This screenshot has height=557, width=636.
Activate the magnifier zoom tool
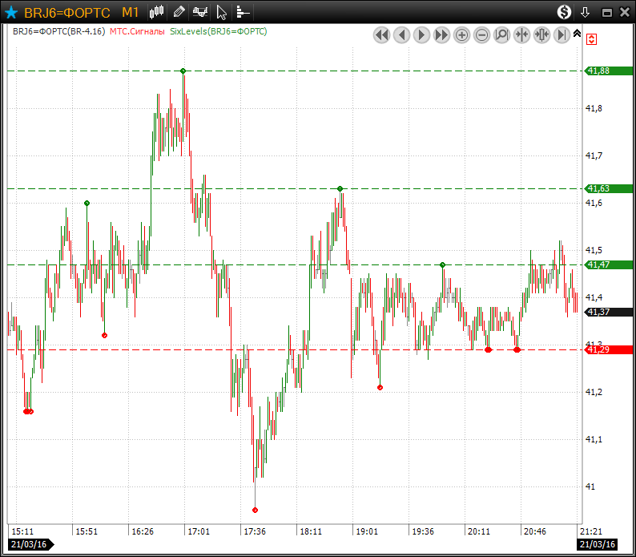point(502,34)
